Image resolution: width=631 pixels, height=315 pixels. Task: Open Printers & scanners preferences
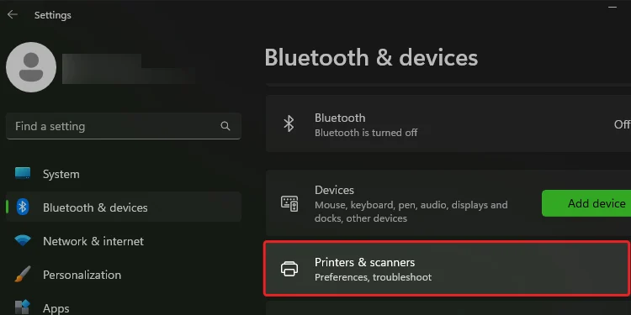pyautogui.click(x=447, y=269)
